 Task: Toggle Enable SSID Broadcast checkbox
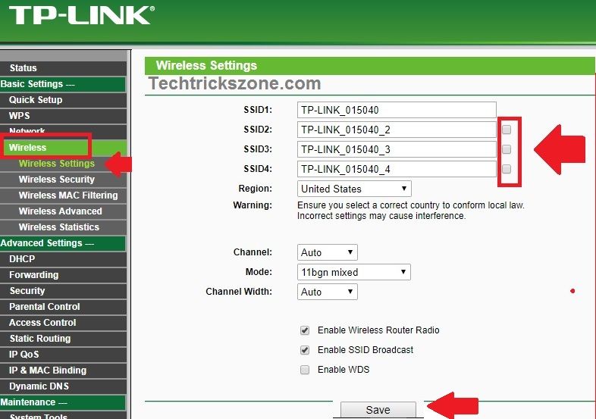tap(305, 350)
